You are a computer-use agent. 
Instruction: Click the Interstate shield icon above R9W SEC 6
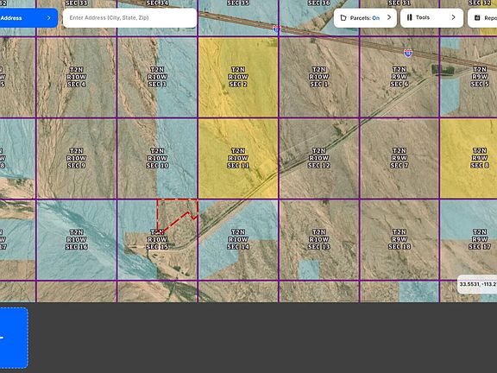(408, 53)
